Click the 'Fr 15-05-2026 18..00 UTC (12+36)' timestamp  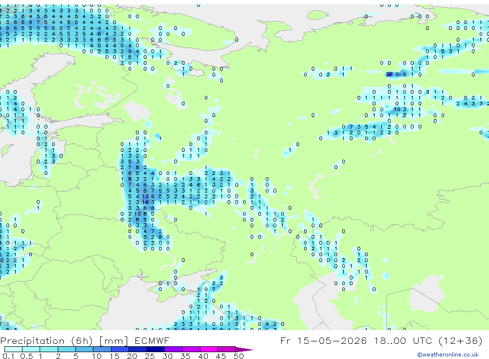[381, 340]
